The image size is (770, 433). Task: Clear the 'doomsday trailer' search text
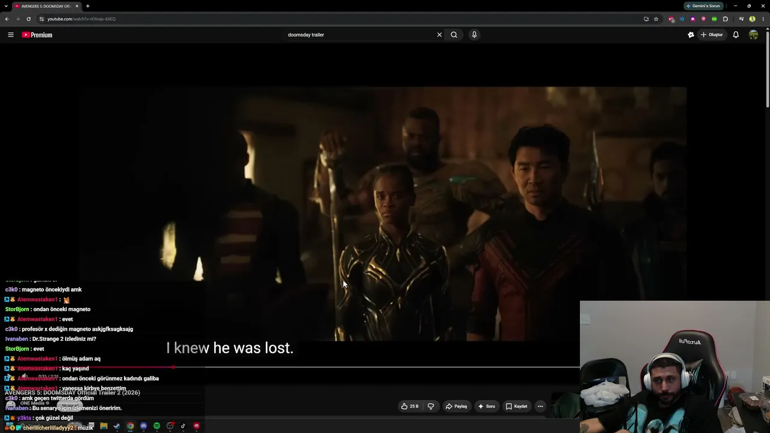[439, 35]
